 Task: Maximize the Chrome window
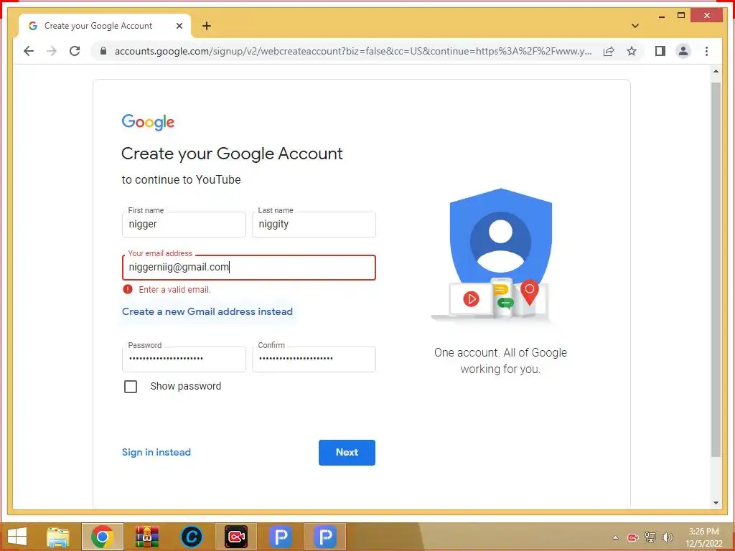681,16
